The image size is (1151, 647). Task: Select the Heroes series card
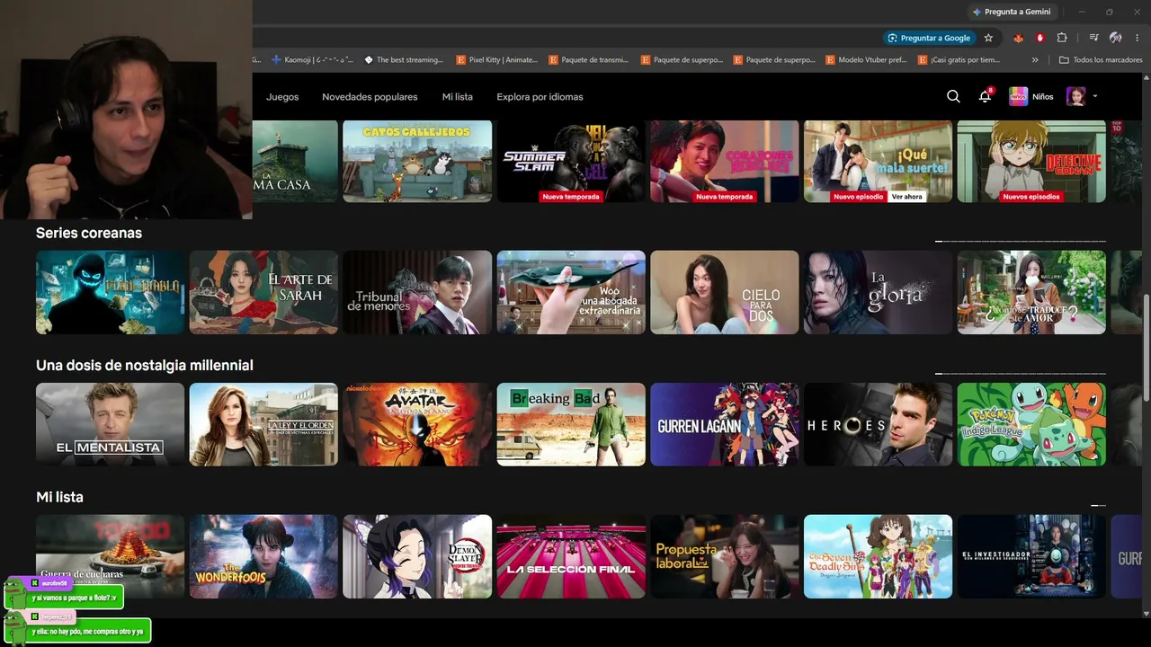(878, 424)
